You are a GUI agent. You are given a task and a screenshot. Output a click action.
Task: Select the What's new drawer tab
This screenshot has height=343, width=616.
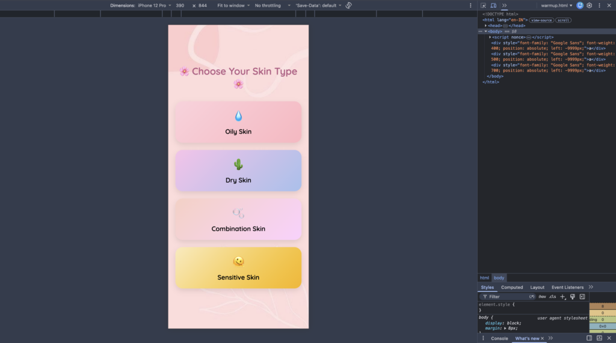527,338
